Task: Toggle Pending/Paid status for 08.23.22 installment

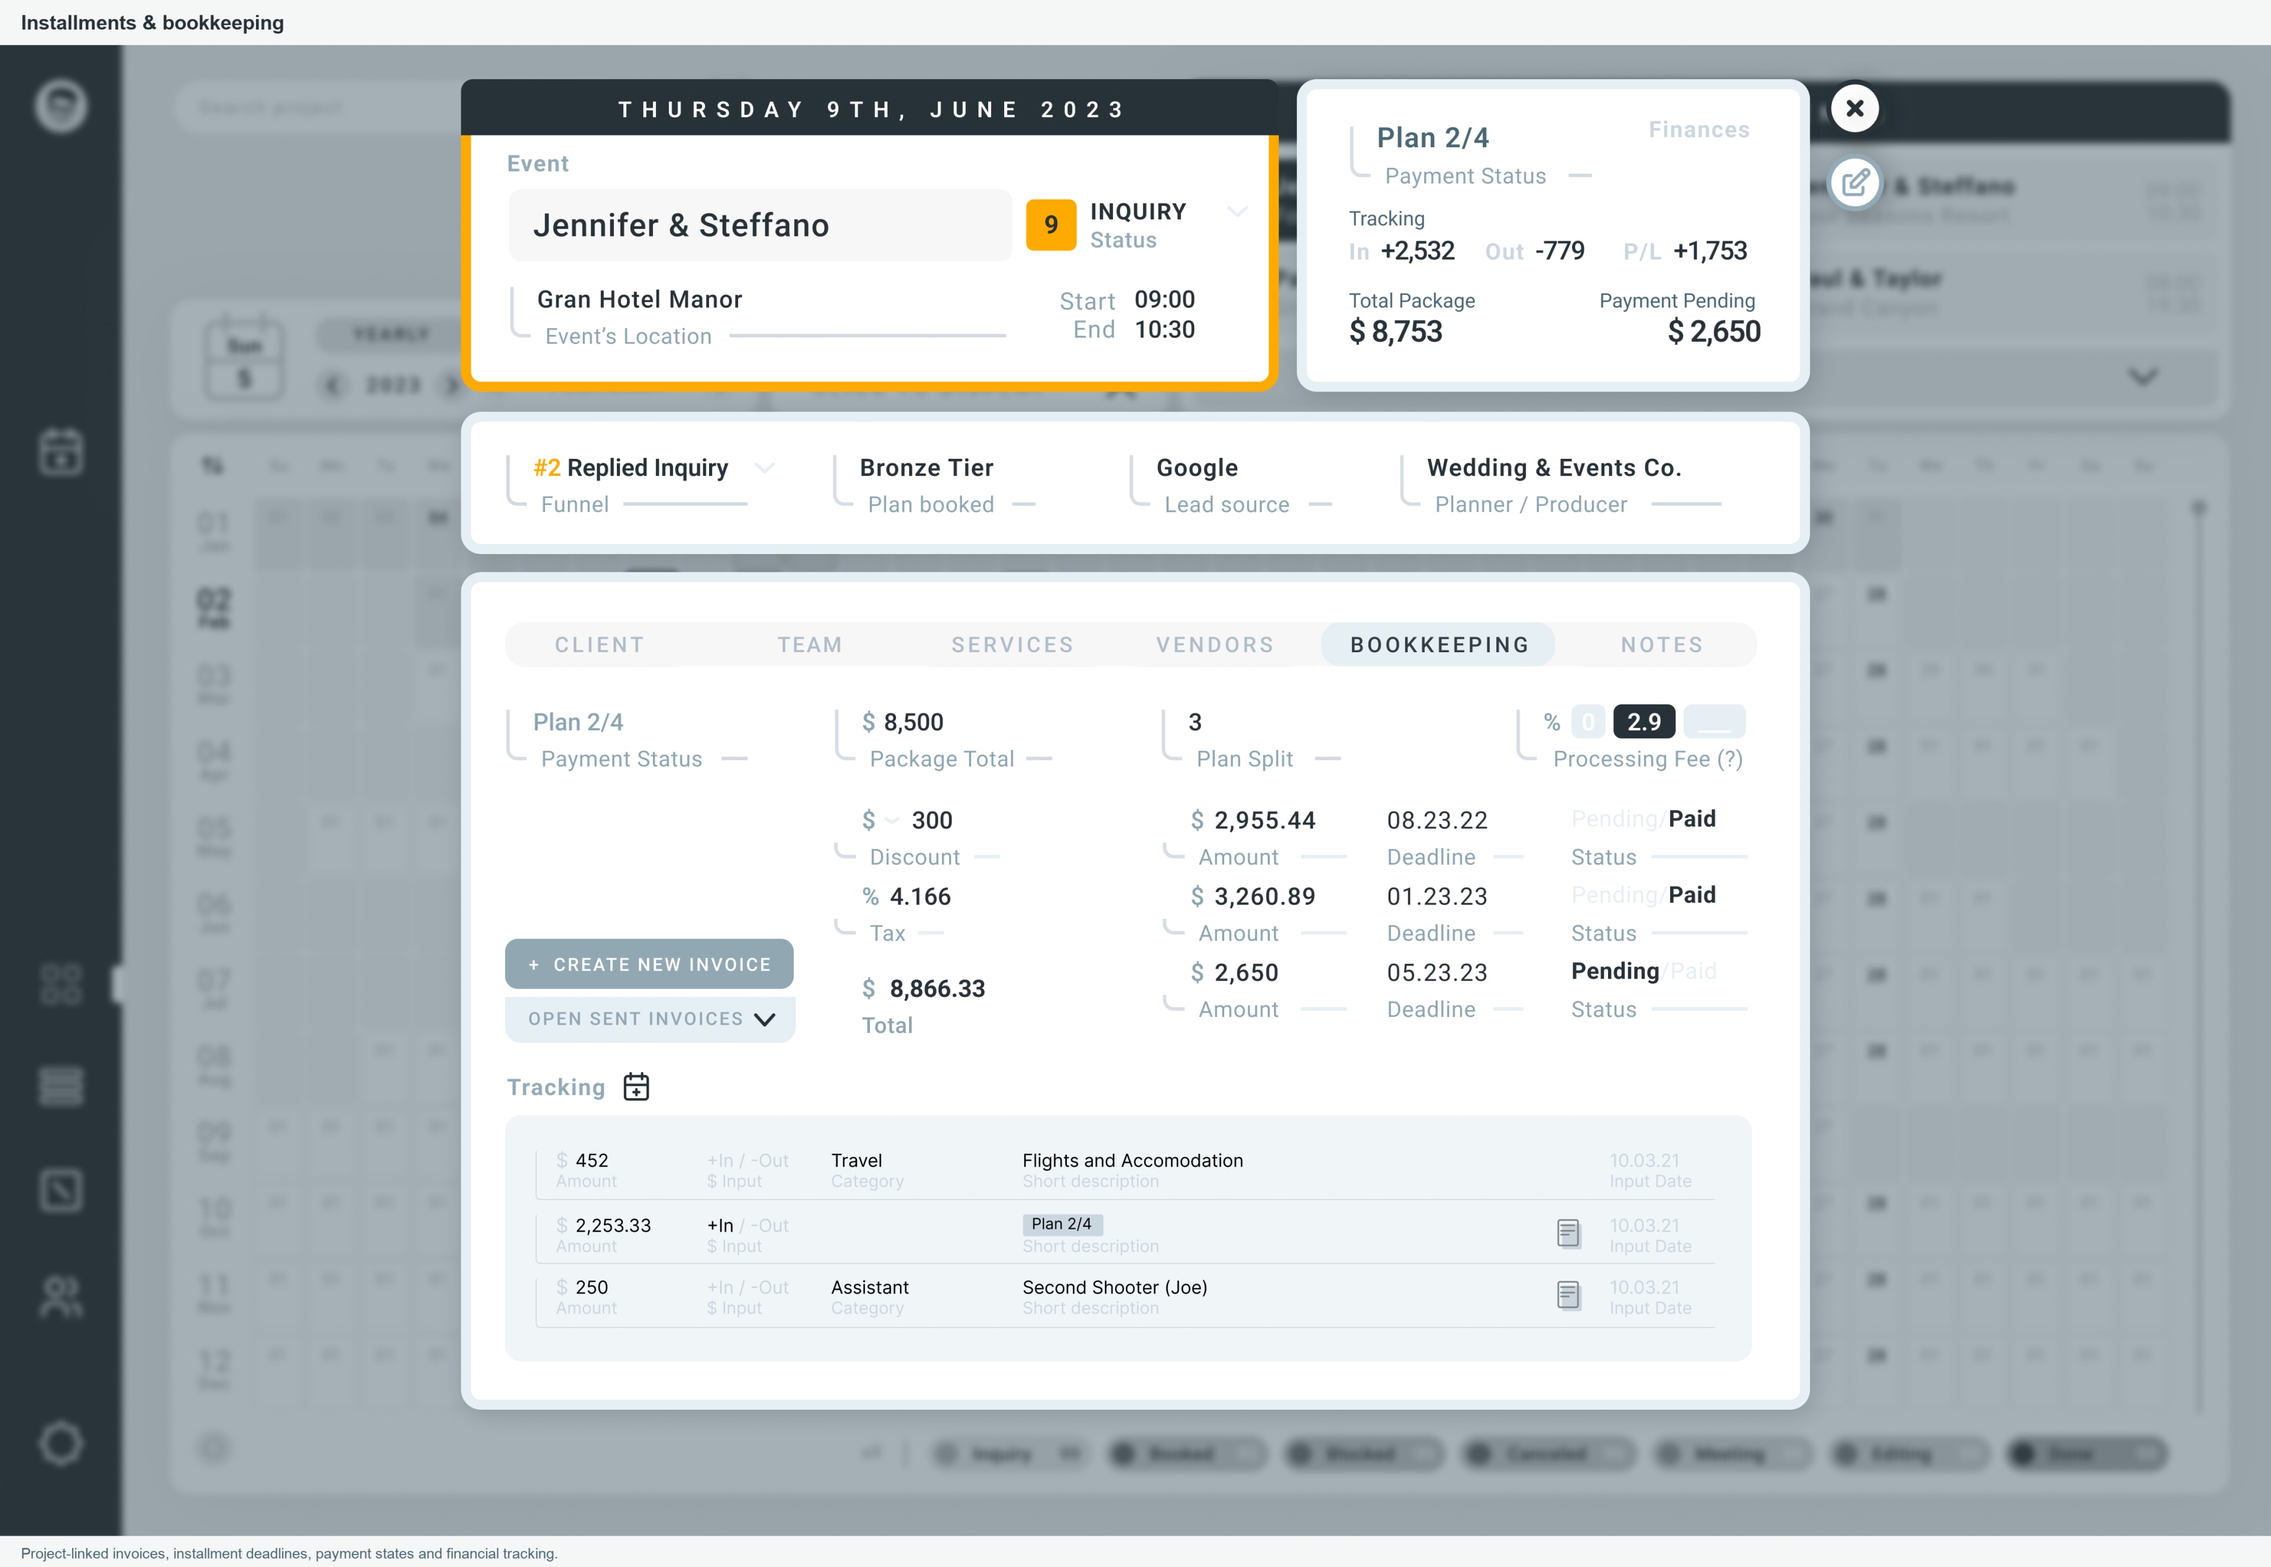Action: [x=1644, y=819]
